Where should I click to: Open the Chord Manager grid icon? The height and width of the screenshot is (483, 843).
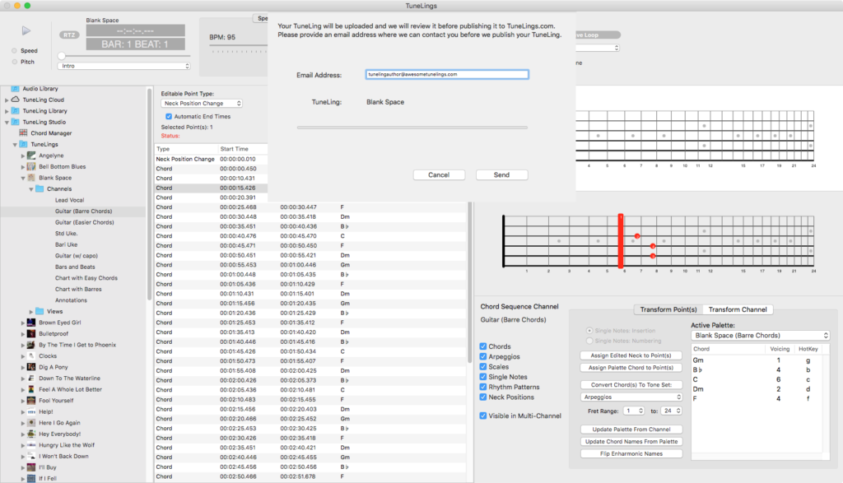(23, 132)
